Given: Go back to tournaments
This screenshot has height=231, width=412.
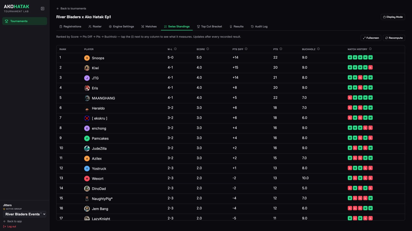Looking at the screenshot, I should [x=71, y=8].
